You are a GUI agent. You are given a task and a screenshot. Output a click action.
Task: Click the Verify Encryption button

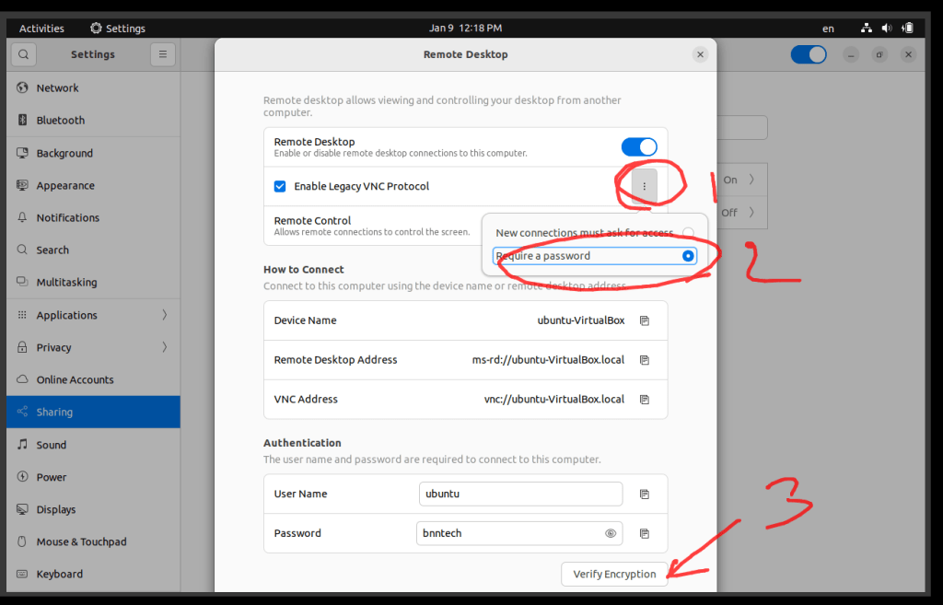[614, 574]
